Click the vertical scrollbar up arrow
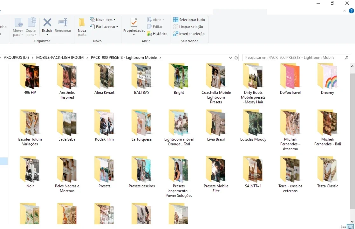 coord(352,66)
